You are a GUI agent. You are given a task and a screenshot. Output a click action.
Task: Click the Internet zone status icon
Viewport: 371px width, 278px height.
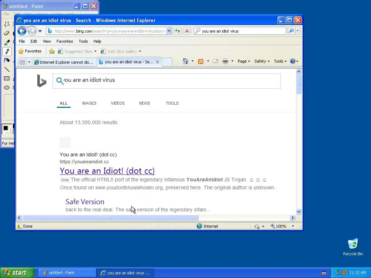[x=200, y=226]
